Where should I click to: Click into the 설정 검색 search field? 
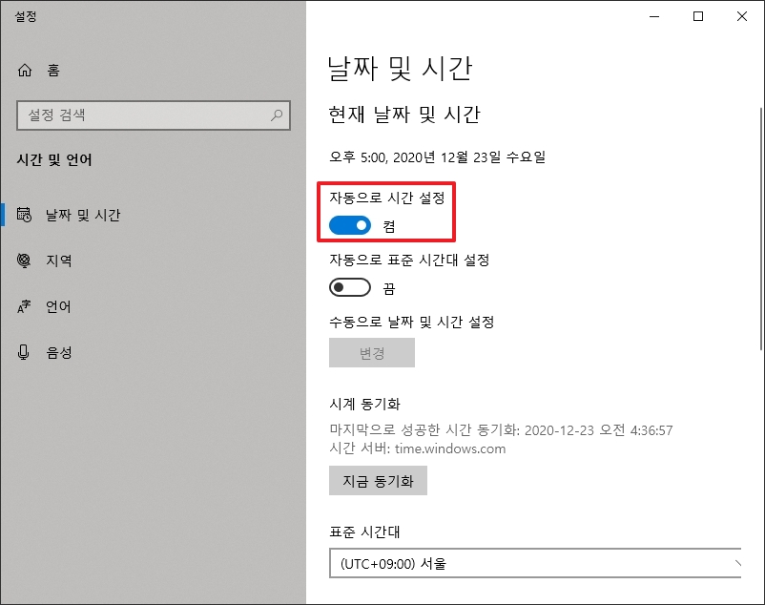[154, 115]
